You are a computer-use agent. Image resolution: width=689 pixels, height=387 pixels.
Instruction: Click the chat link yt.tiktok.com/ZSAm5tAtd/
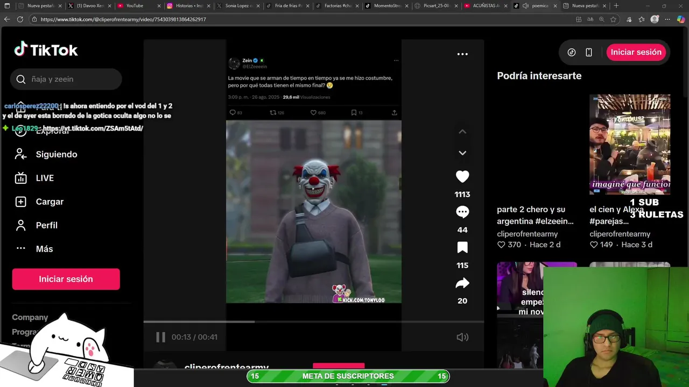click(93, 128)
